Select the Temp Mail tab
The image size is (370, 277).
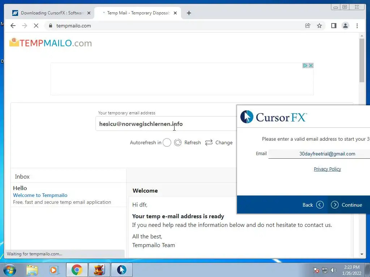tap(138, 13)
